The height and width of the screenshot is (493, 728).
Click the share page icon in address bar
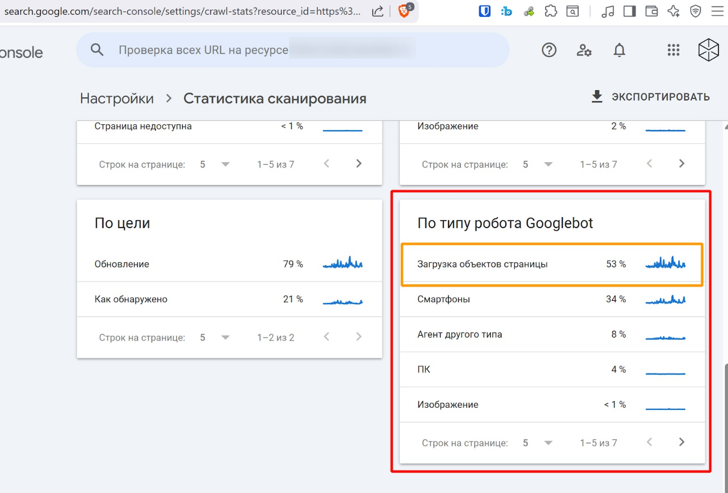(378, 11)
